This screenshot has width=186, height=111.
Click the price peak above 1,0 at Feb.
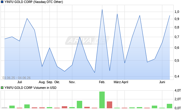(x=102, y=10)
